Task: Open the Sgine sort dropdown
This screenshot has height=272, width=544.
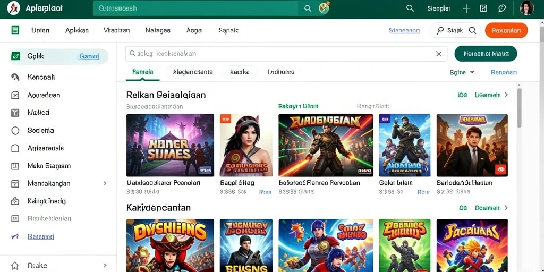Action: (x=462, y=72)
